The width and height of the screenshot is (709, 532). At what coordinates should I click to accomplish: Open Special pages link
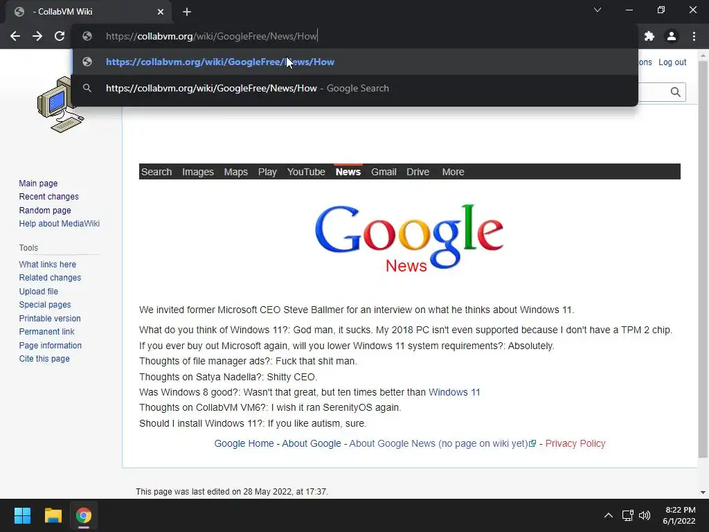point(45,305)
